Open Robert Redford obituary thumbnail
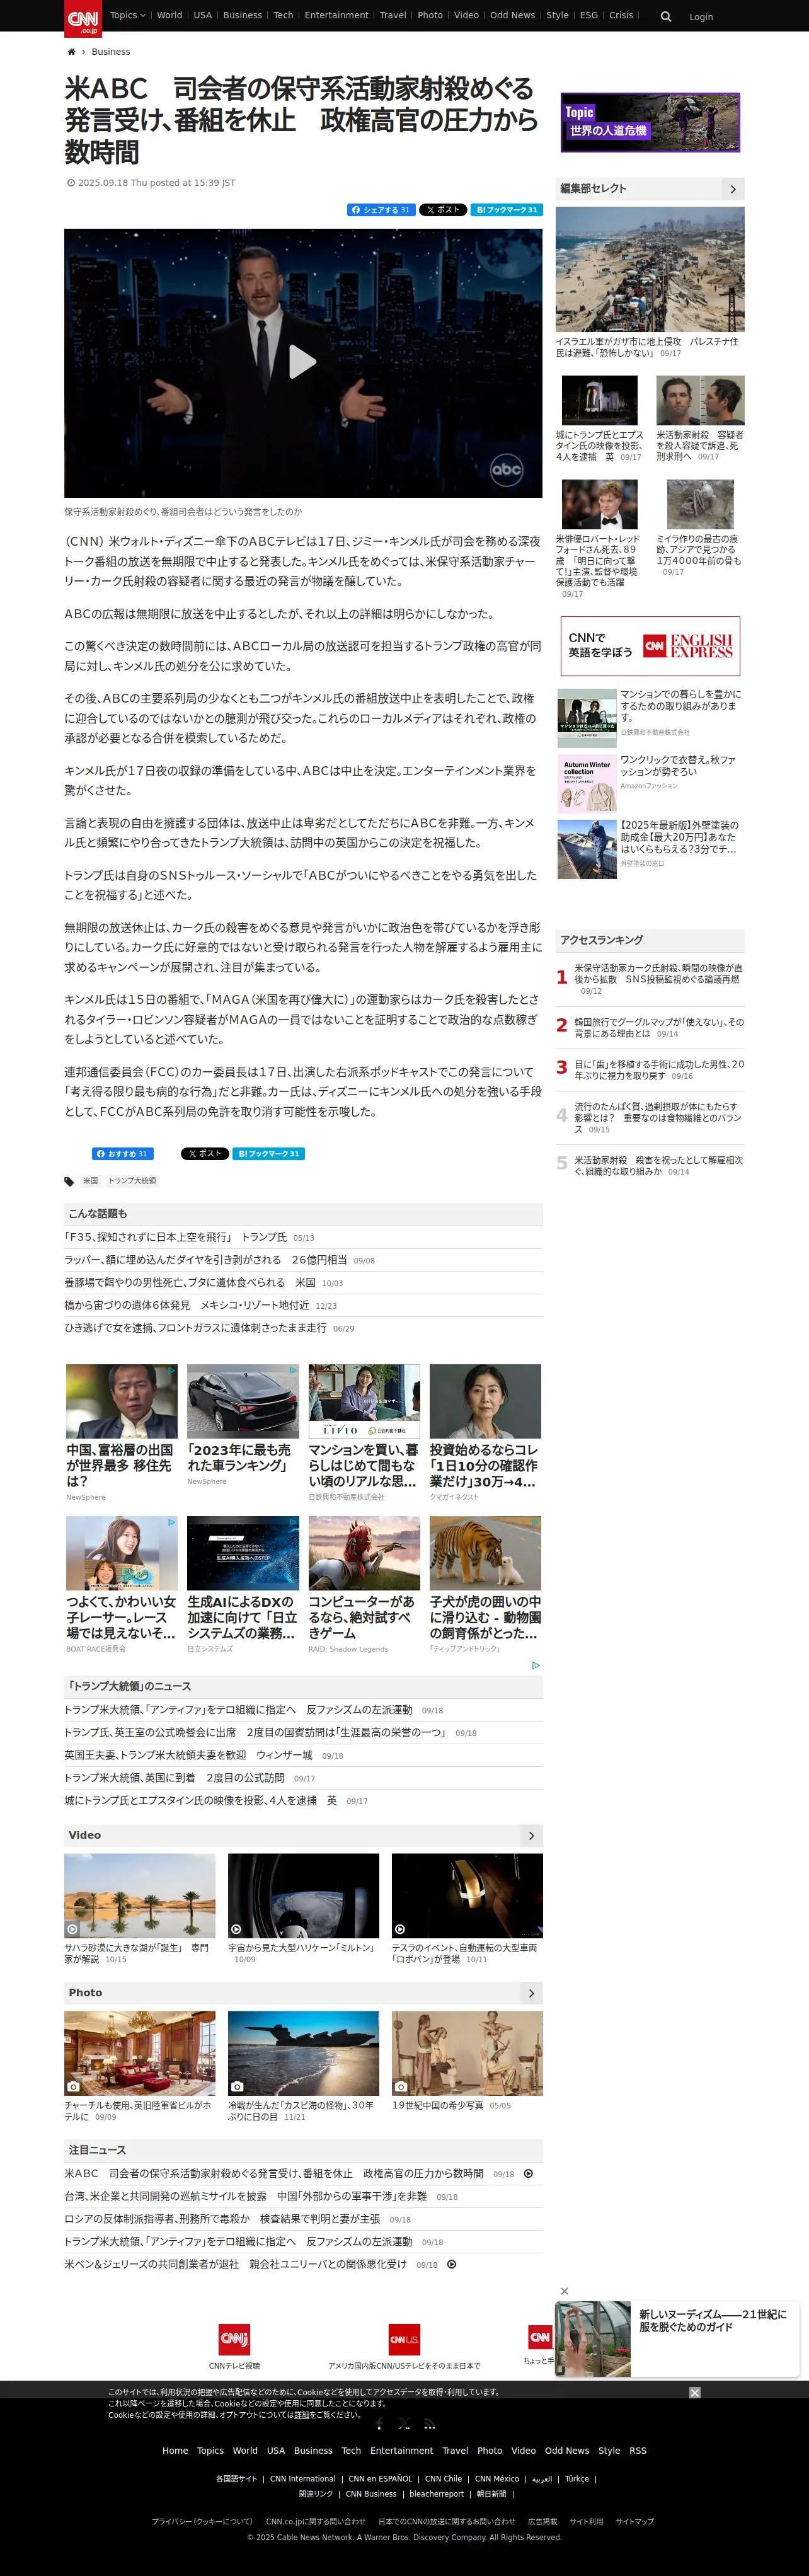The width and height of the screenshot is (809, 2576). click(600, 504)
